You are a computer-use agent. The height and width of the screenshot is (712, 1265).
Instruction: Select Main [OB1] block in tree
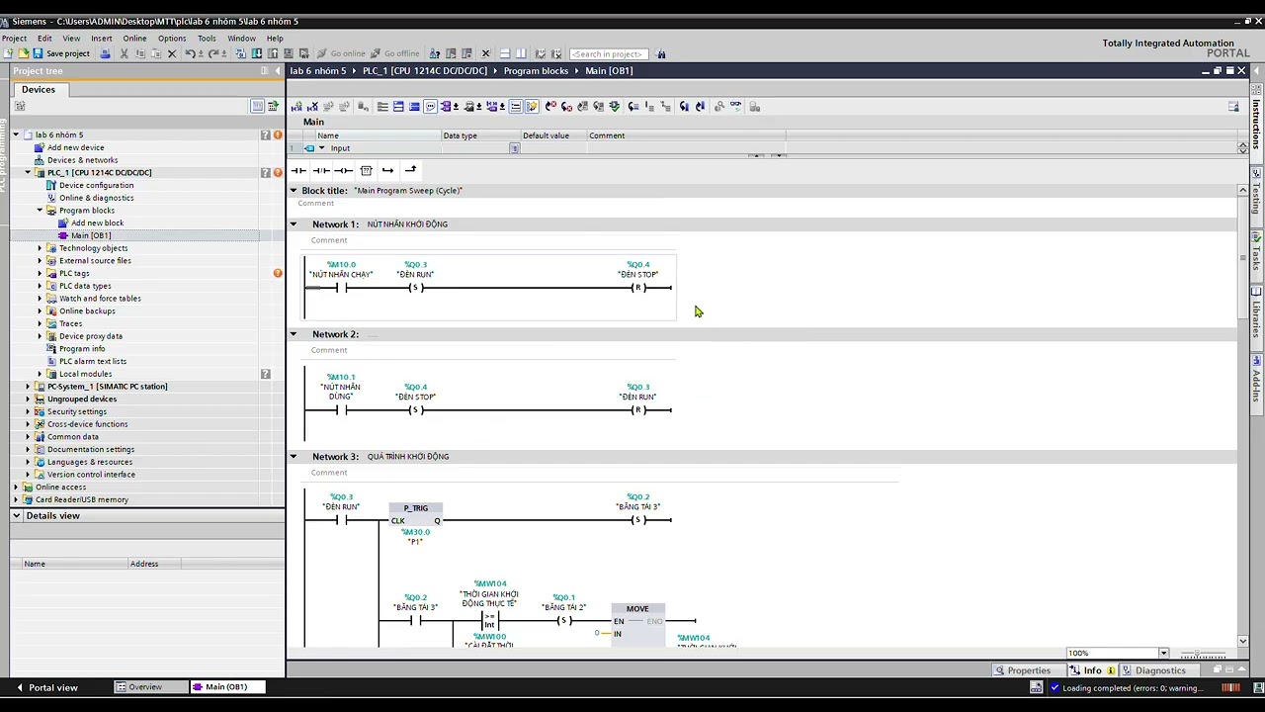click(x=91, y=235)
